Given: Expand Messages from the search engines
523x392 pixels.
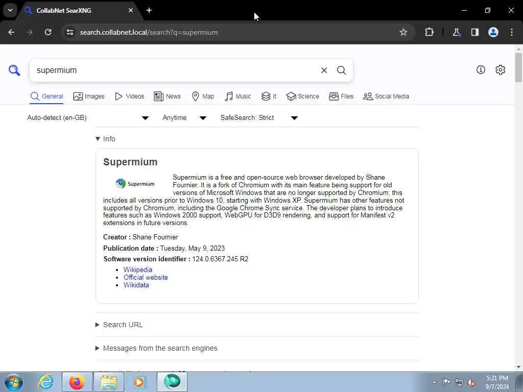Looking at the screenshot, I should (x=156, y=348).
